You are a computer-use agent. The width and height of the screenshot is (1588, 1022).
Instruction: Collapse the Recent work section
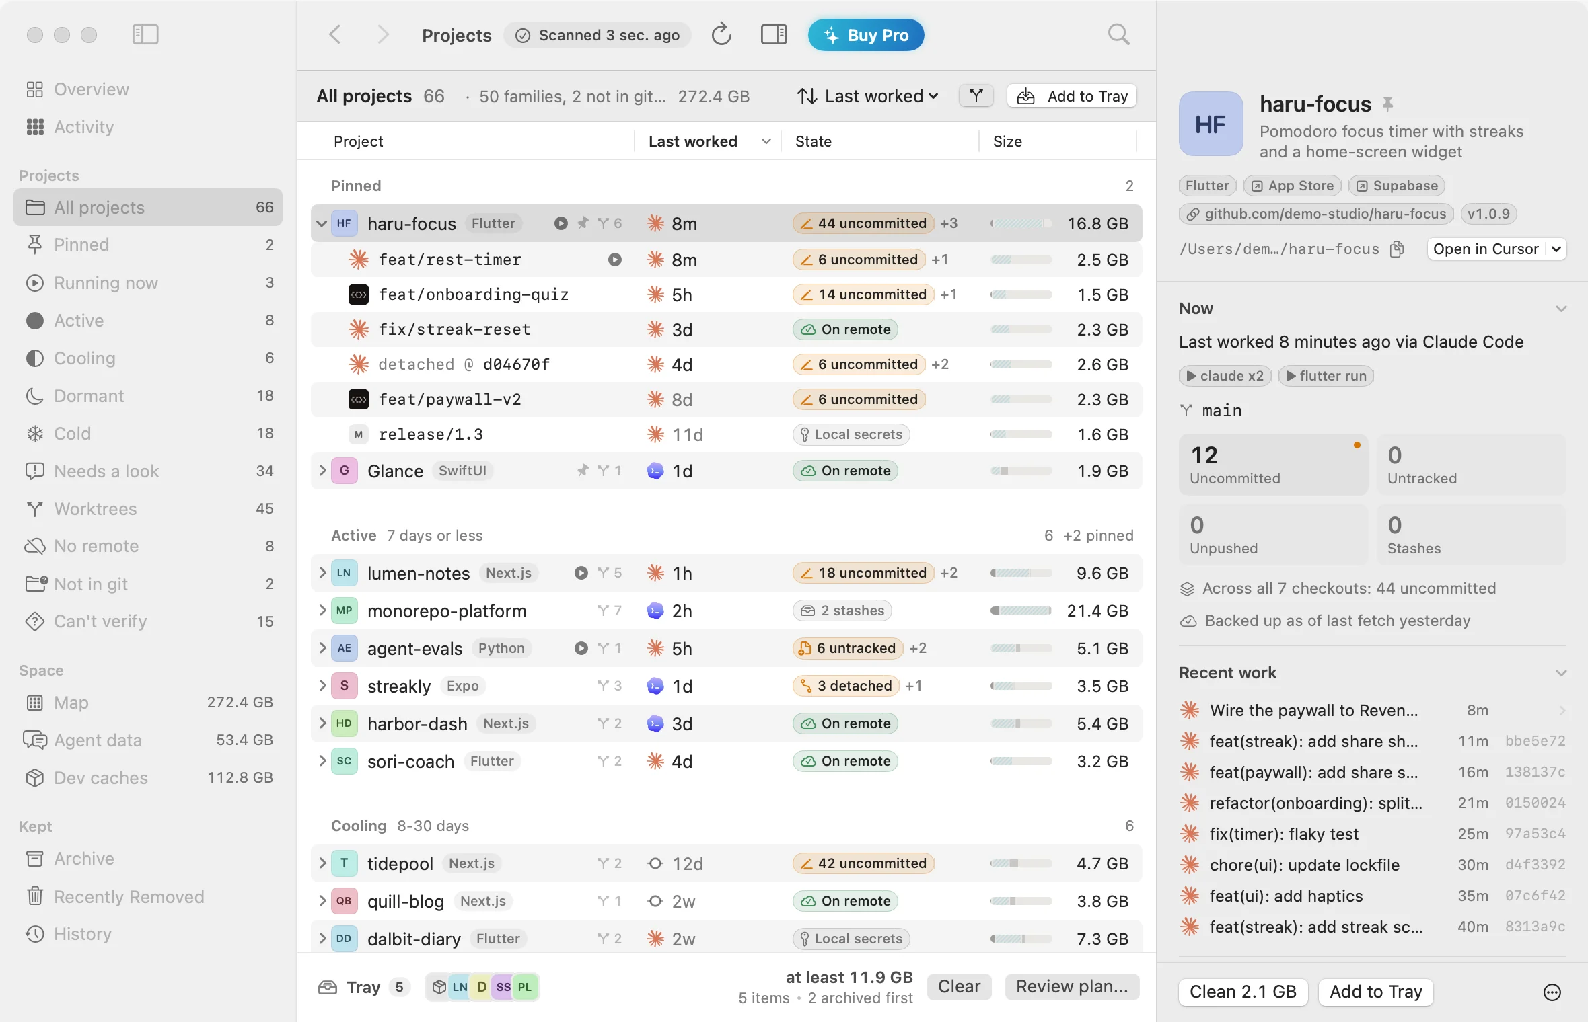pos(1561,673)
